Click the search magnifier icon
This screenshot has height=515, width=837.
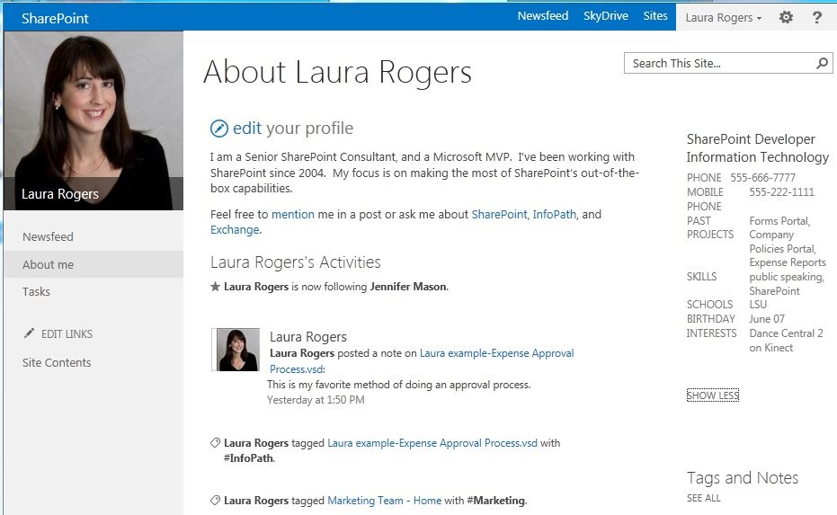822,64
